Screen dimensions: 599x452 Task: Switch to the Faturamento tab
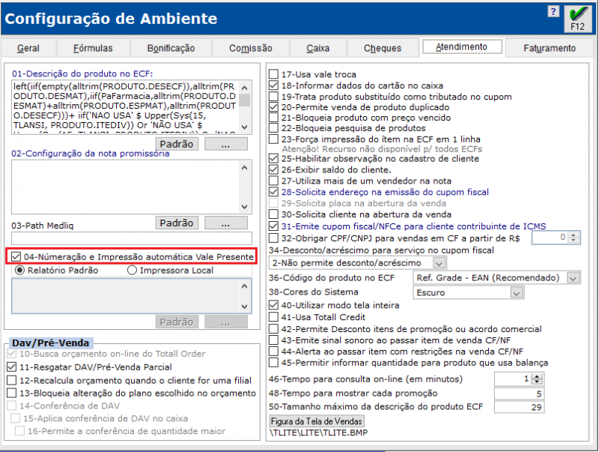[x=549, y=46]
